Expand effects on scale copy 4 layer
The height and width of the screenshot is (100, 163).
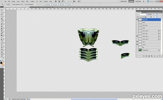(x=160, y=39)
